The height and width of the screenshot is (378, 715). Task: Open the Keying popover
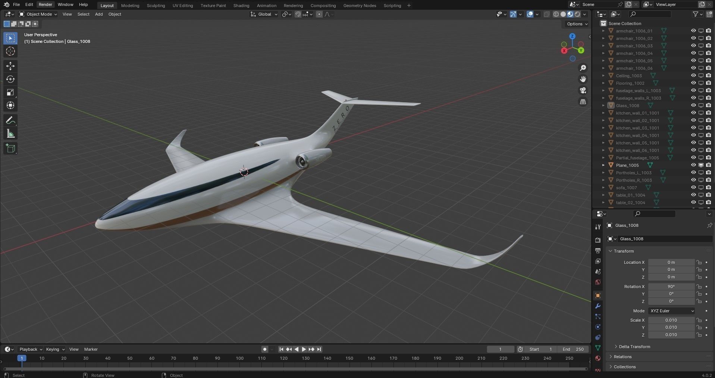point(55,349)
